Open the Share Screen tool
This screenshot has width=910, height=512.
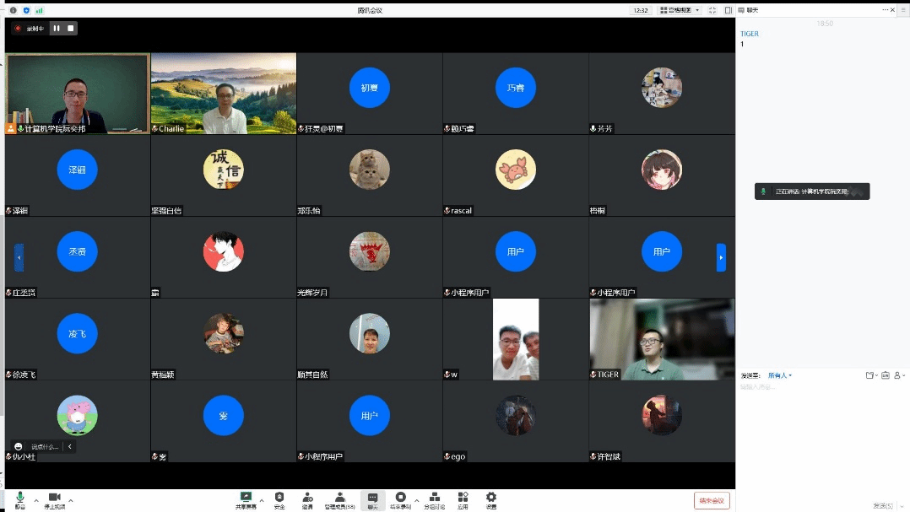(246, 499)
